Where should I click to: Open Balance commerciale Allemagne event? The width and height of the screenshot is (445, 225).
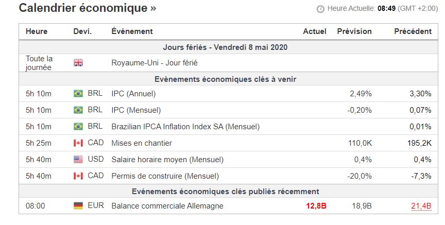167,206
